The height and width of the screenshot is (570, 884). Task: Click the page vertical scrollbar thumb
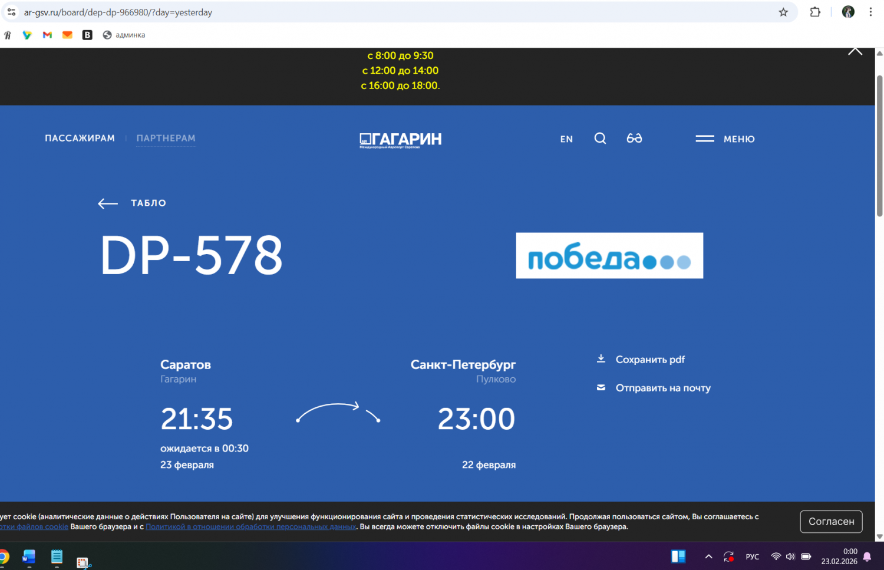click(879, 144)
